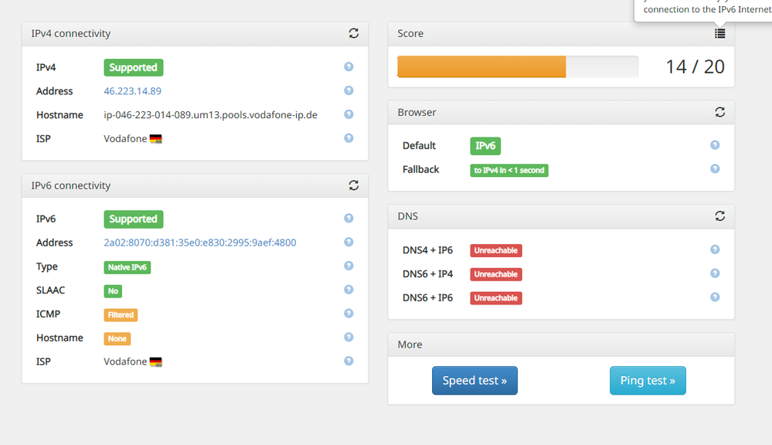Click the DNS6 + IP4 Unreachable badge
Image resolution: width=772 pixels, height=445 pixels.
[495, 274]
